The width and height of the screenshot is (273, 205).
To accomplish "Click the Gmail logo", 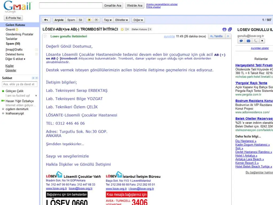I will [17, 7].
